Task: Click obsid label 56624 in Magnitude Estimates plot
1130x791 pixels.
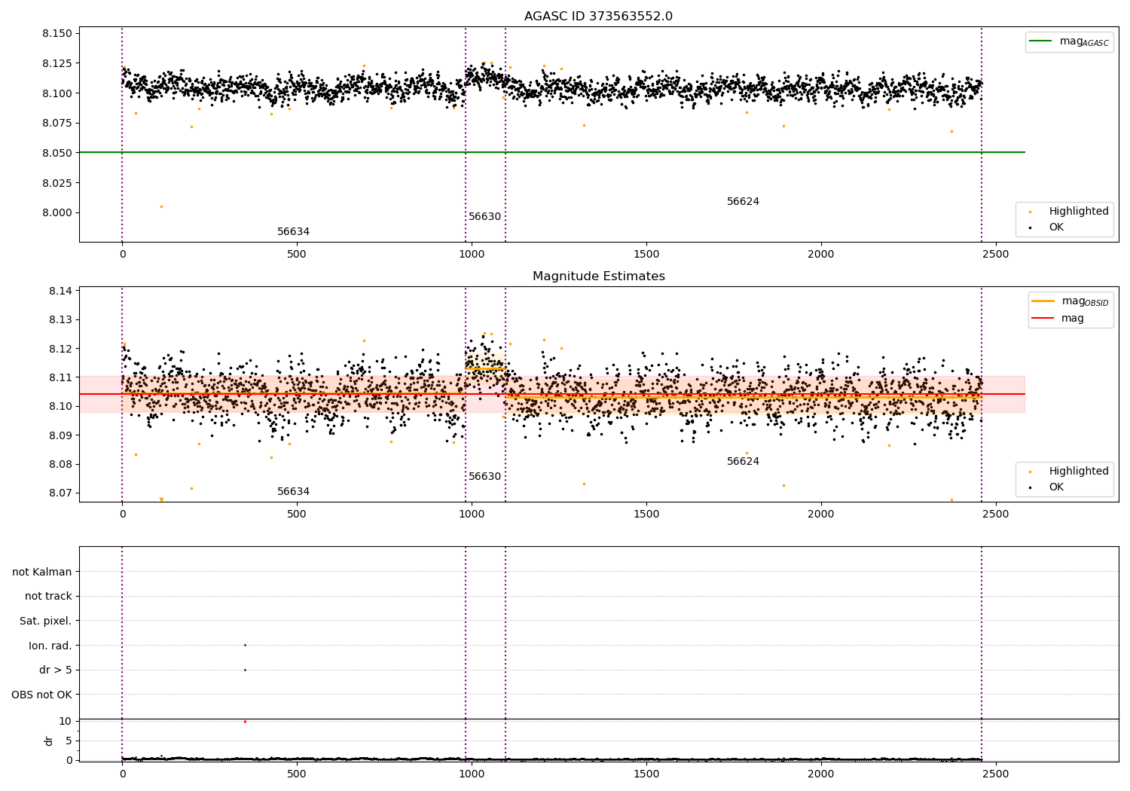Action: coord(743,462)
